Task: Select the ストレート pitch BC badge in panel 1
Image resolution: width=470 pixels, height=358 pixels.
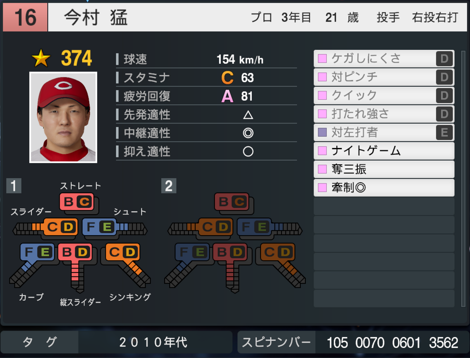Action: coord(77,202)
